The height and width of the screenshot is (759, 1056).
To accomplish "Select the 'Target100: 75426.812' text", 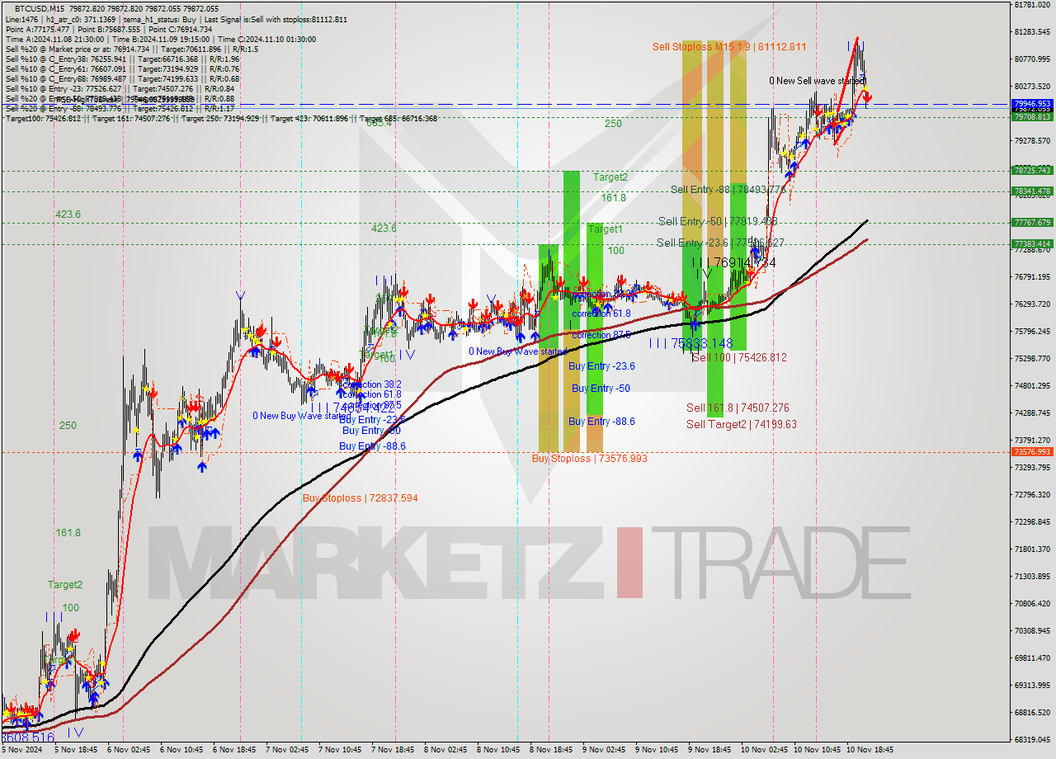I will click(43, 119).
